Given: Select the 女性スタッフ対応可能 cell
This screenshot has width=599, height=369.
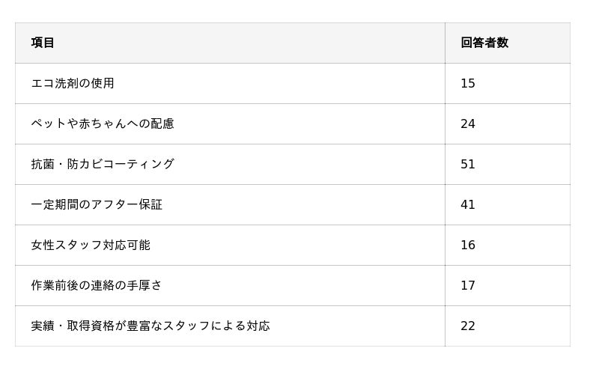Looking at the screenshot, I should [91, 245].
